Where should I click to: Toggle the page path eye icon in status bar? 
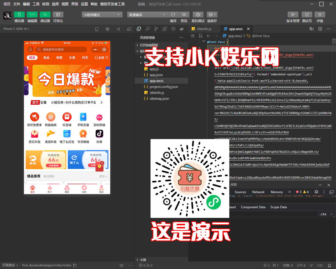click(121, 265)
